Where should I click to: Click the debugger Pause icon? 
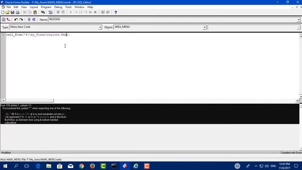[x=90, y=12]
